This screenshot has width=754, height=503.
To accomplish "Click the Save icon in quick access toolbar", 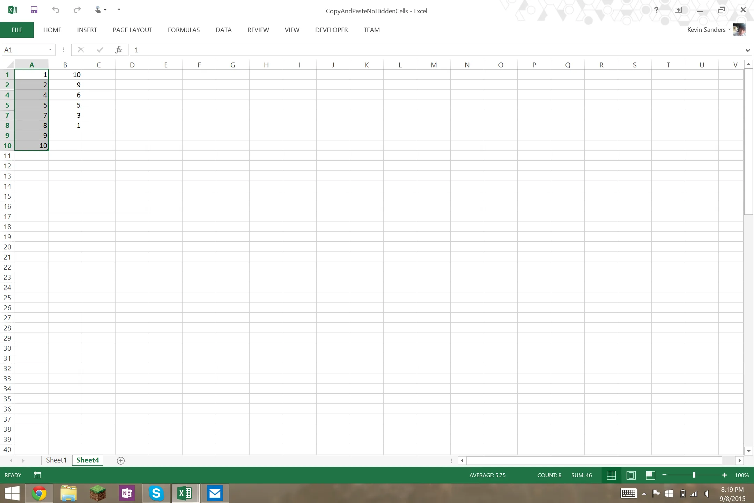I will 34,10.
